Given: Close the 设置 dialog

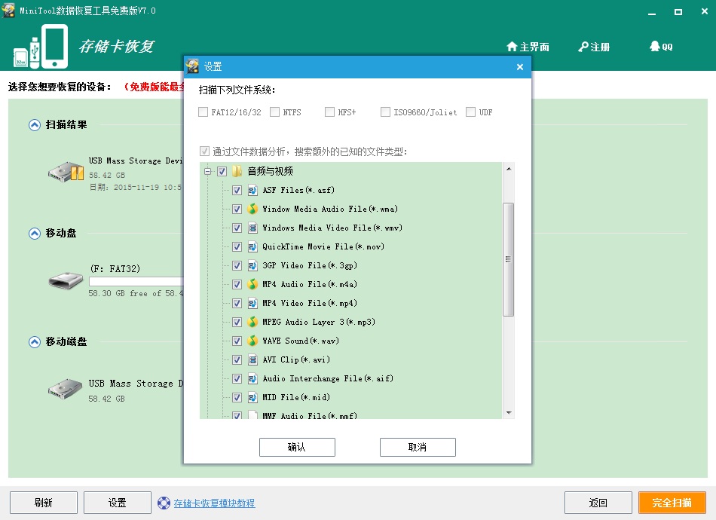Looking at the screenshot, I should click(519, 66).
